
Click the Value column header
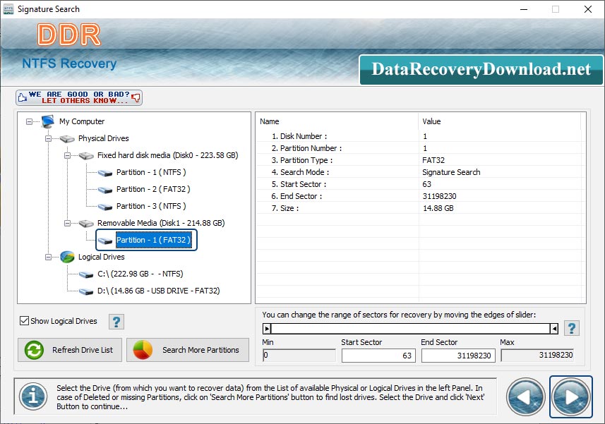click(499, 121)
